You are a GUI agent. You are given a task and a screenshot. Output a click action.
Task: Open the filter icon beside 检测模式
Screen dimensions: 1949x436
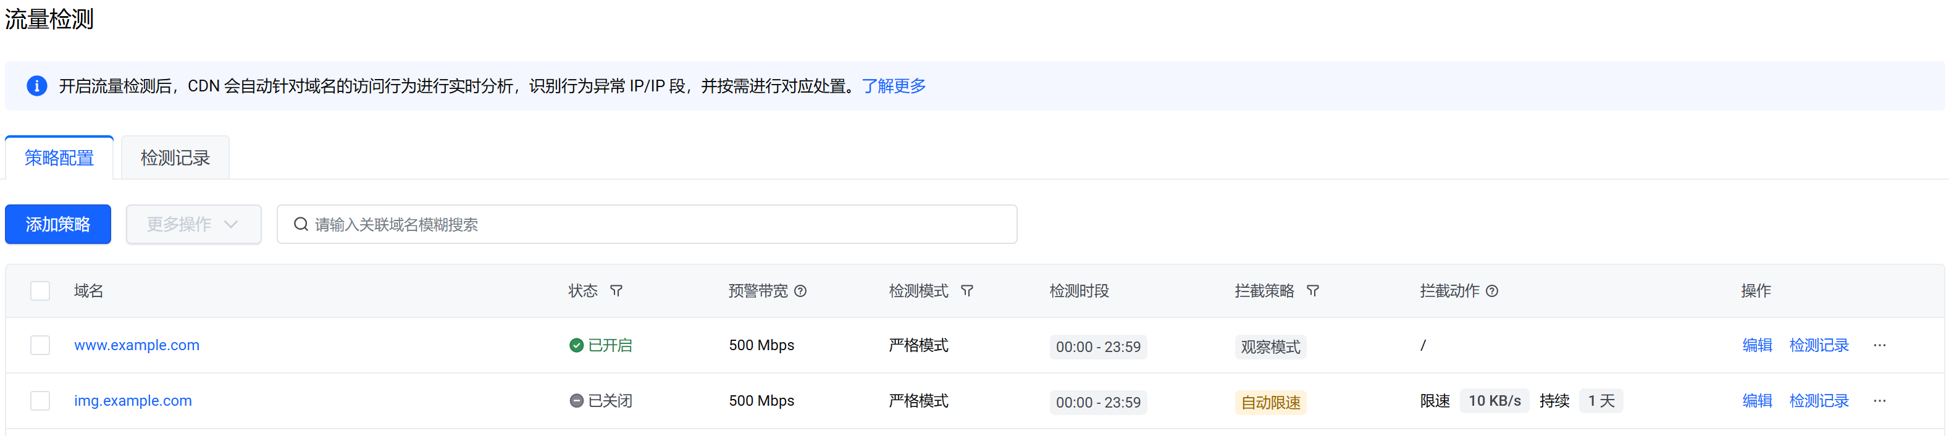[x=966, y=291]
